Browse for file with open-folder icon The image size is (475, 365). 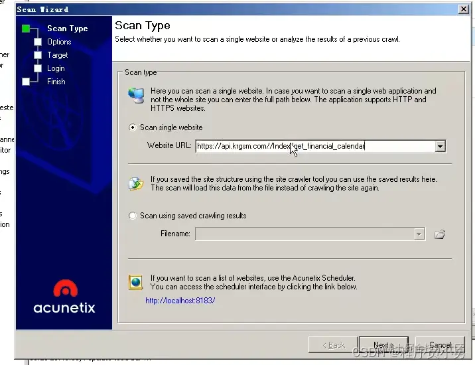pyautogui.click(x=440, y=234)
